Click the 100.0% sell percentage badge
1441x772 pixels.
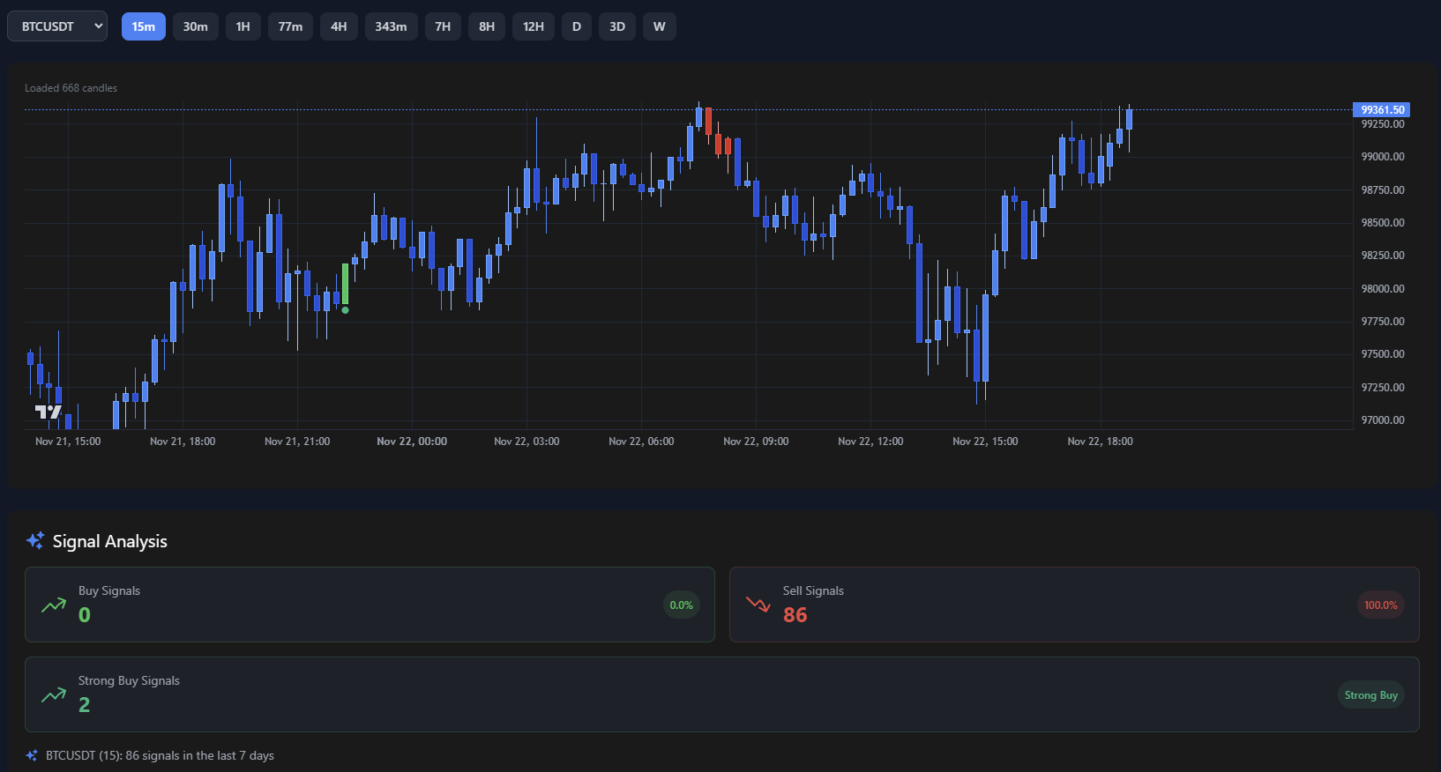[x=1380, y=605]
